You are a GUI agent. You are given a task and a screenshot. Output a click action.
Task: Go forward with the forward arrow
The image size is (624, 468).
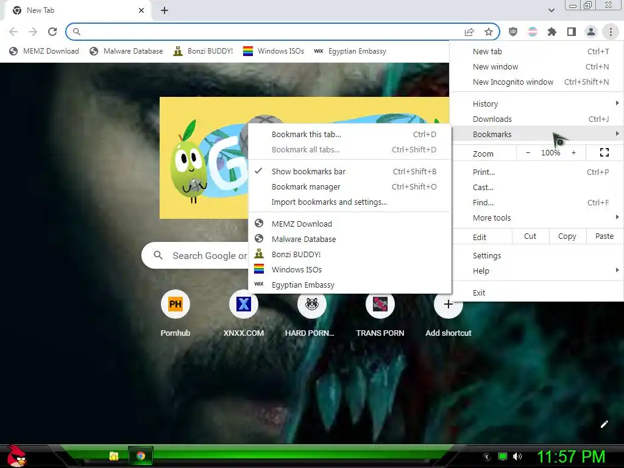coord(33,32)
